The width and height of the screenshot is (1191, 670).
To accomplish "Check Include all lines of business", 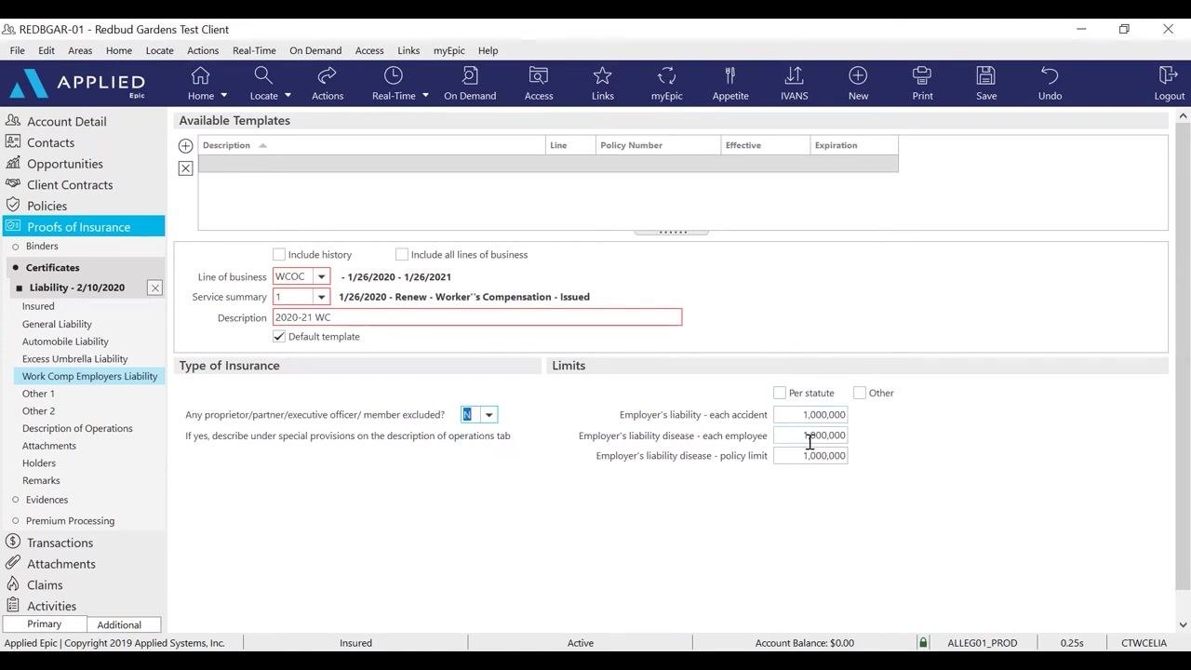I will pos(402,254).
